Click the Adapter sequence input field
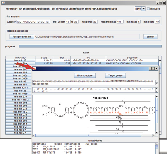The image size is (167, 154). tap(33, 22)
